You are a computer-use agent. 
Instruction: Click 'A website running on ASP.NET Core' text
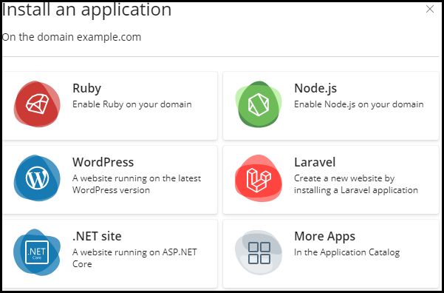(x=134, y=258)
